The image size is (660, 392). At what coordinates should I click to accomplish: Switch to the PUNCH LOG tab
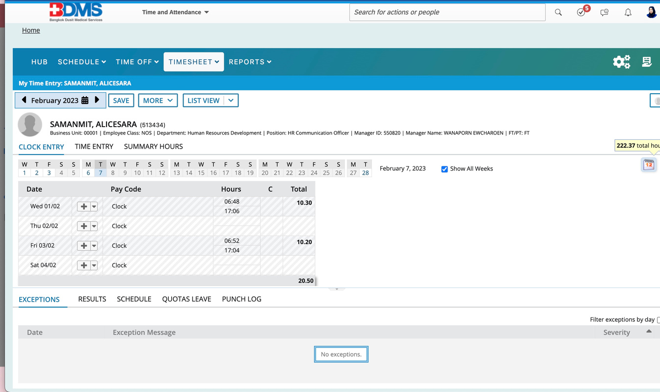click(x=241, y=299)
